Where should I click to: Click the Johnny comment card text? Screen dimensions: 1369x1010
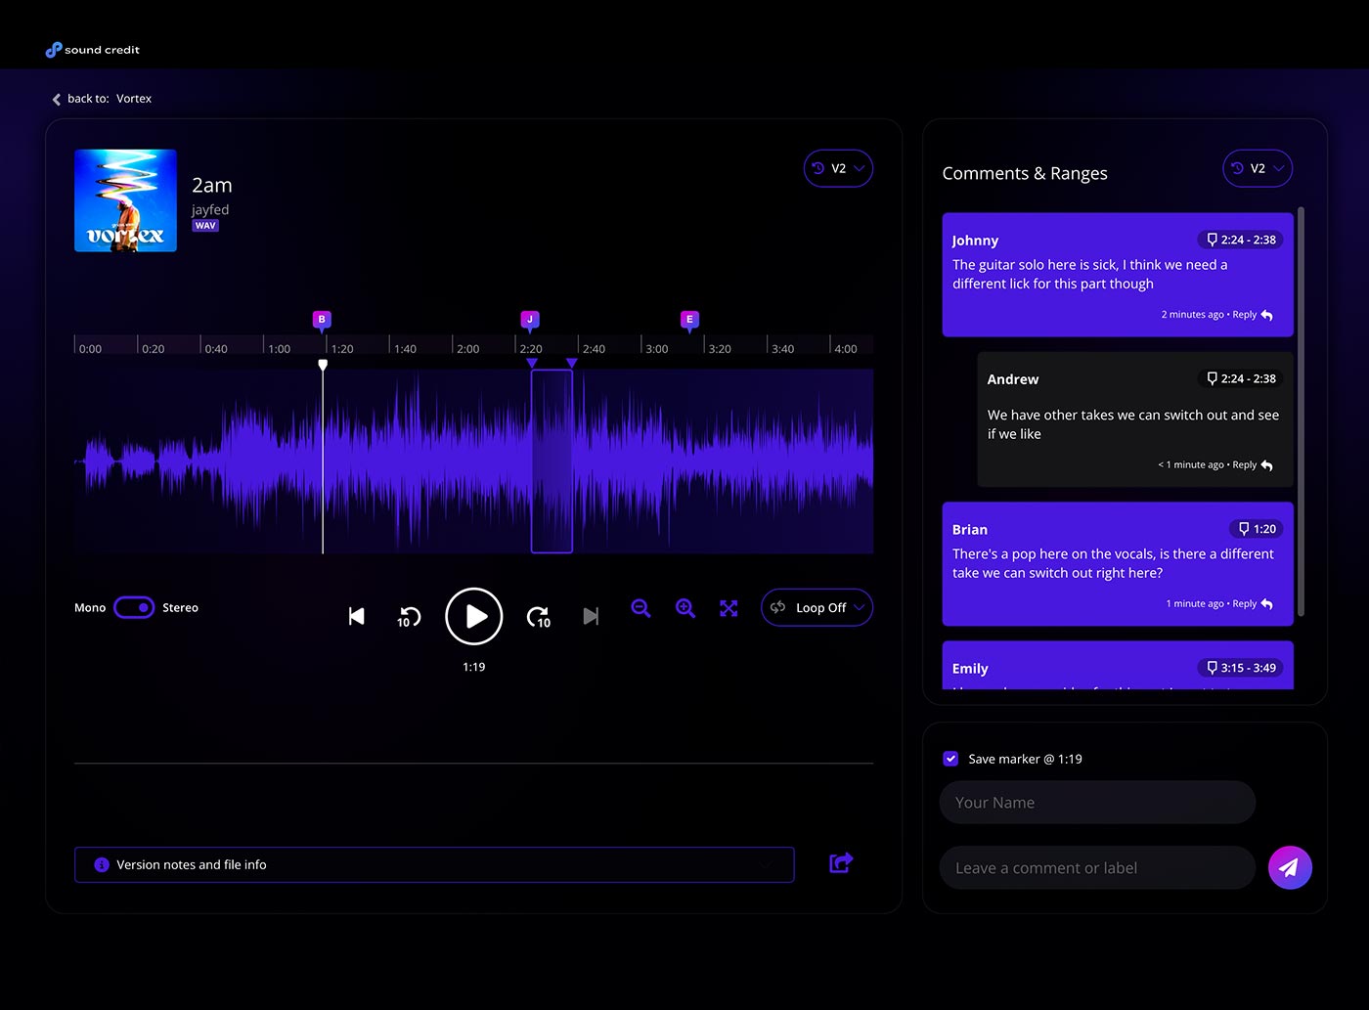[x=1089, y=274]
